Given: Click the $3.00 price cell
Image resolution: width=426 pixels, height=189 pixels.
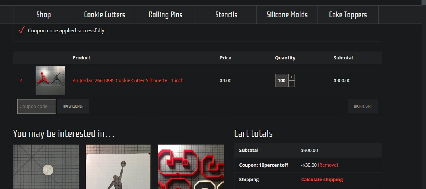Looking at the screenshot, I should [225, 80].
